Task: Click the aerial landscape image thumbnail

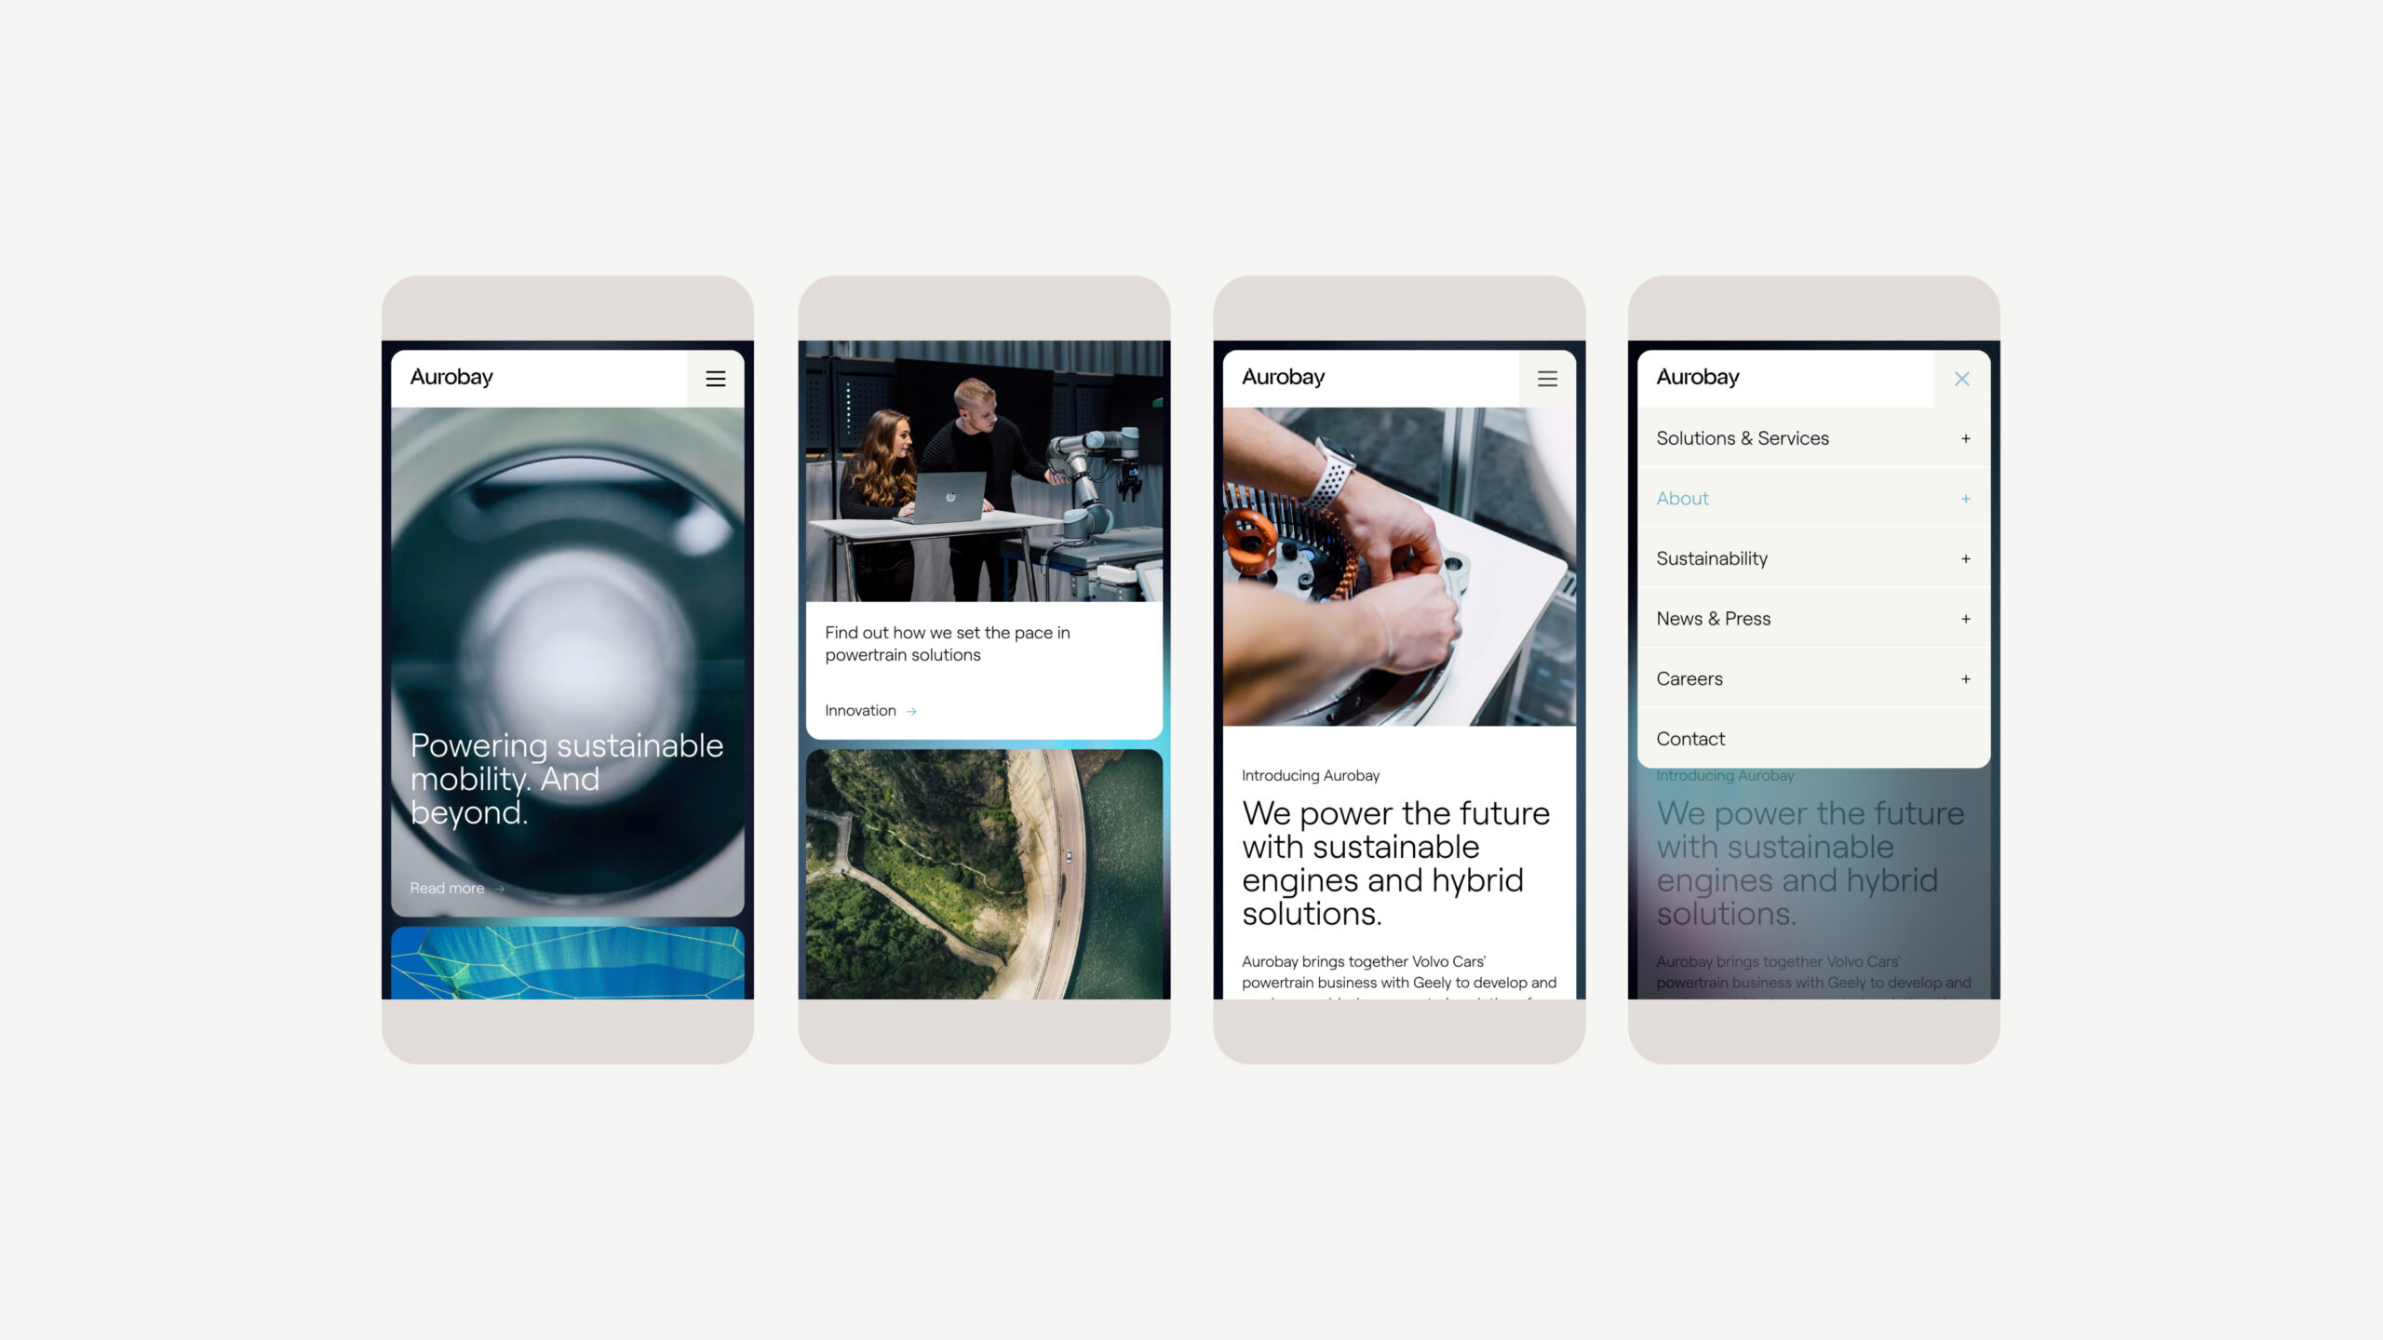Action: pyautogui.click(x=984, y=874)
